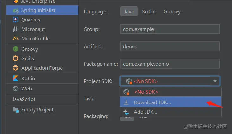Image resolution: width=232 pixels, height=134 pixels.
Task: Select Groovy project type in sidebar
Action: tap(42, 49)
